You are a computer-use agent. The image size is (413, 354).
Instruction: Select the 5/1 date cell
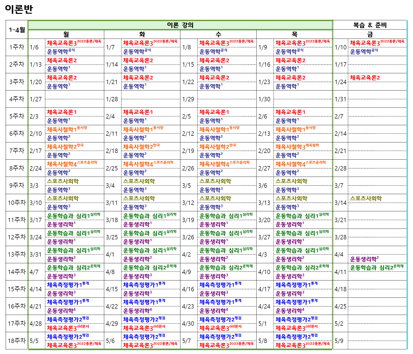tap(265, 323)
